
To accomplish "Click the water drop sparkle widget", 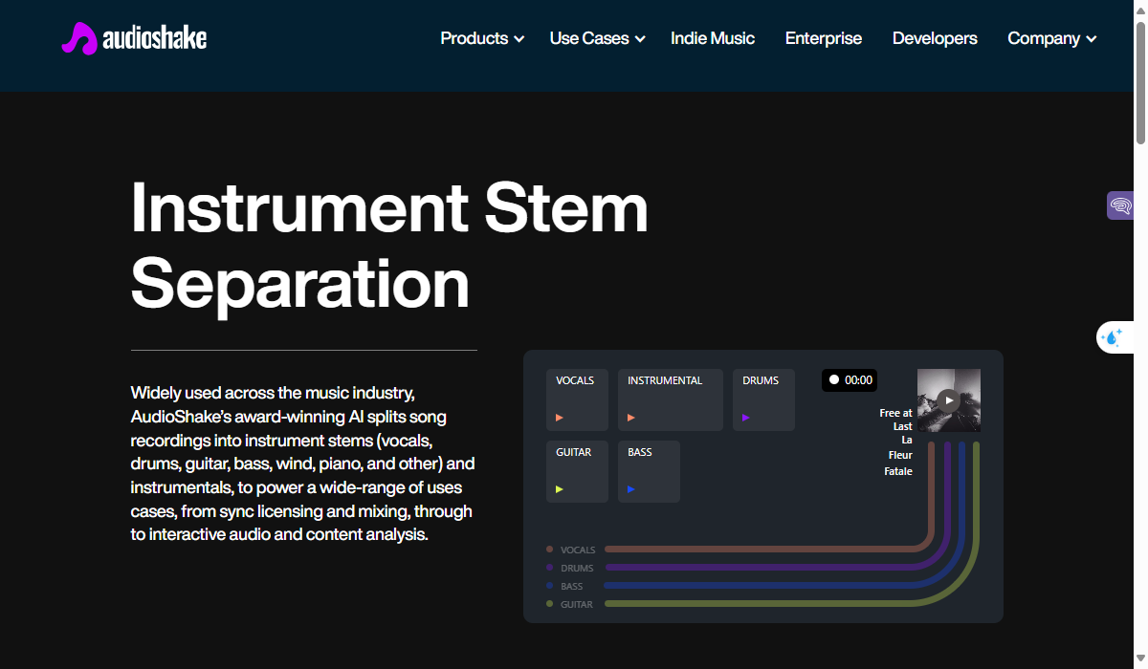I will [1114, 337].
